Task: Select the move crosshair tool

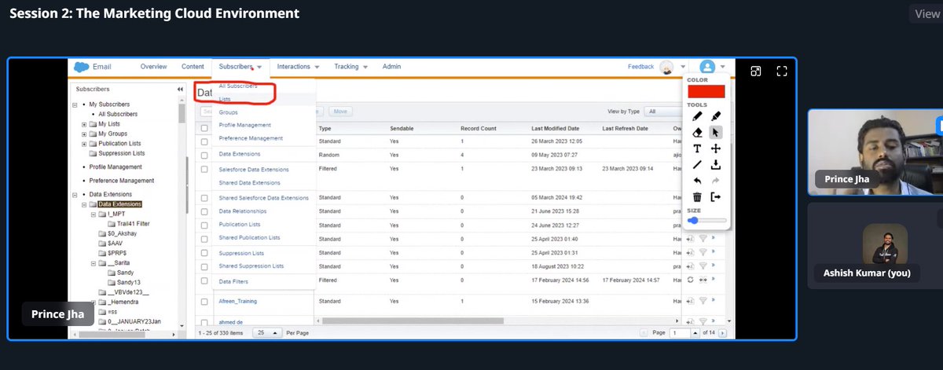Action: [716, 148]
